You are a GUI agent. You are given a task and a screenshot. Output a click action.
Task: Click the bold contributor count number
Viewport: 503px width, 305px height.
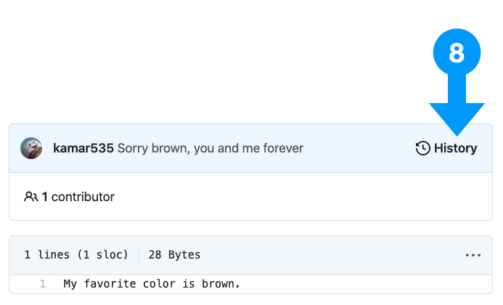pyautogui.click(x=44, y=197)
